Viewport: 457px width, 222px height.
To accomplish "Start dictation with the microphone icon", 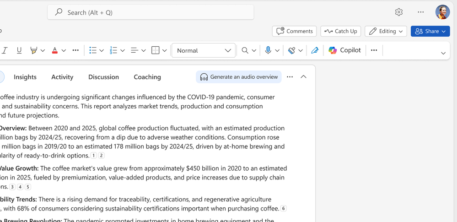I will (269, 50).
